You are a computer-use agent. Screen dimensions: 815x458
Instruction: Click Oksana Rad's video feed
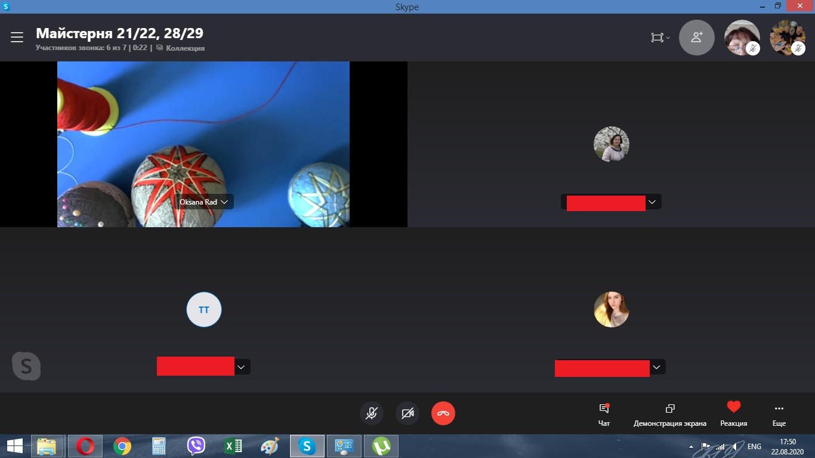point(203,144)
